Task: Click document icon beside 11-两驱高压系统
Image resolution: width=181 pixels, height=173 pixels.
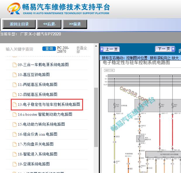Action: point(15,84)
